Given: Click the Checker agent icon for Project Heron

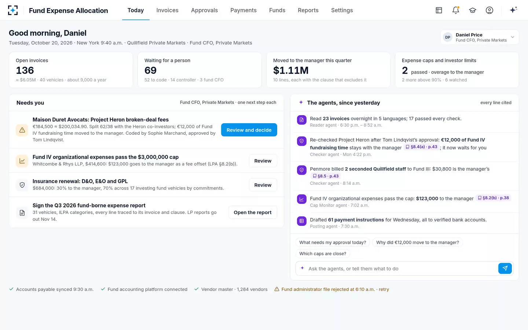Looking at the screenshot, I should [x=301, y=141].
